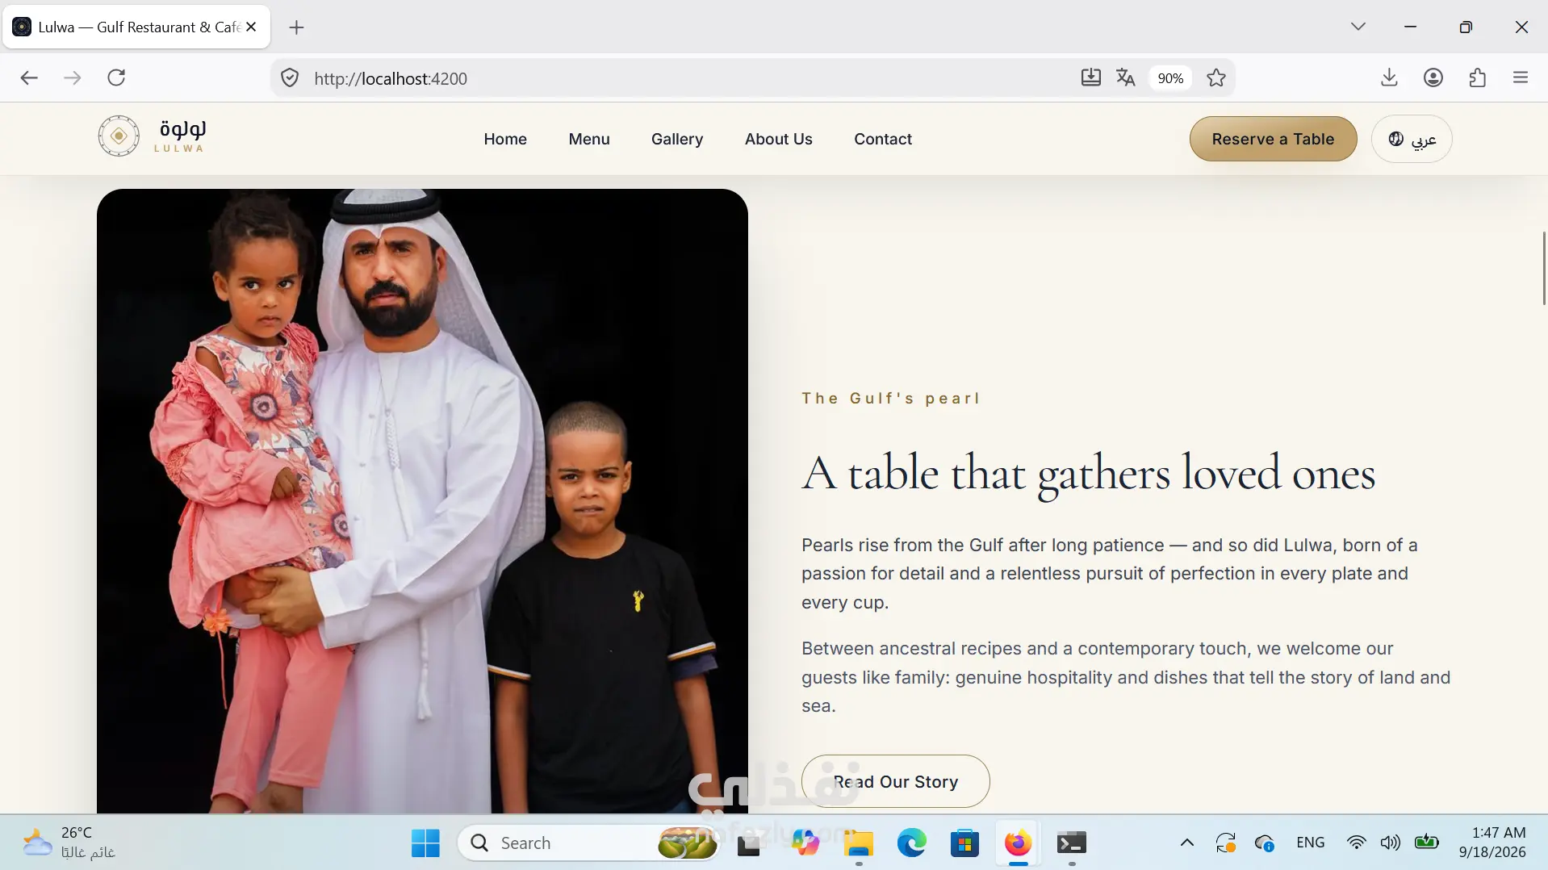
Task: Open the Firefox hamburger application menu
Action: [1521, 77]
